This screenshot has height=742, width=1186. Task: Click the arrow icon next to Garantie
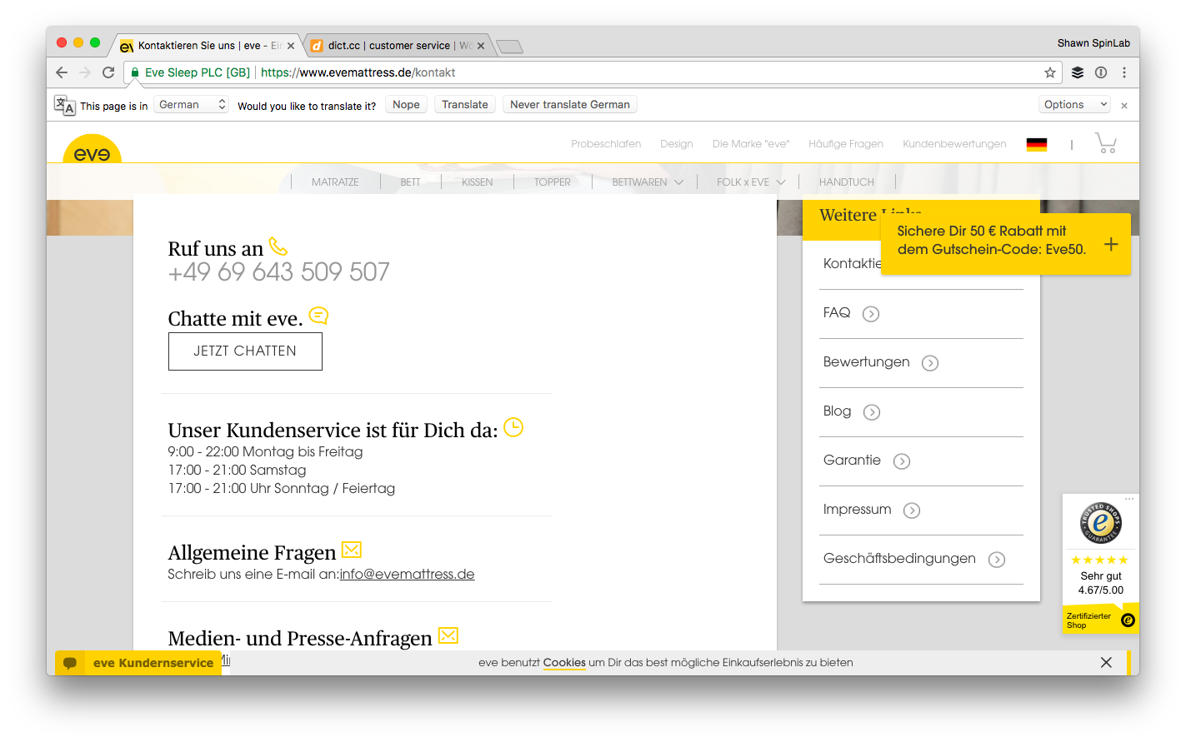click(902, 461)
